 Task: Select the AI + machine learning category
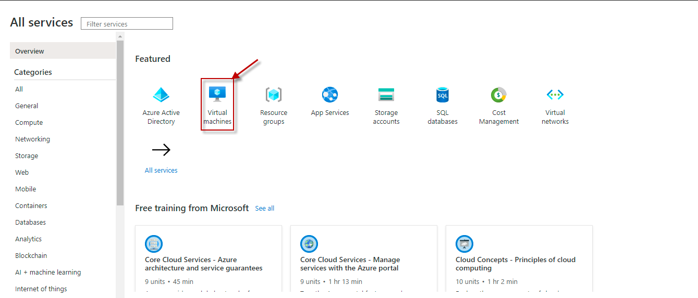(x=48, y=272)
